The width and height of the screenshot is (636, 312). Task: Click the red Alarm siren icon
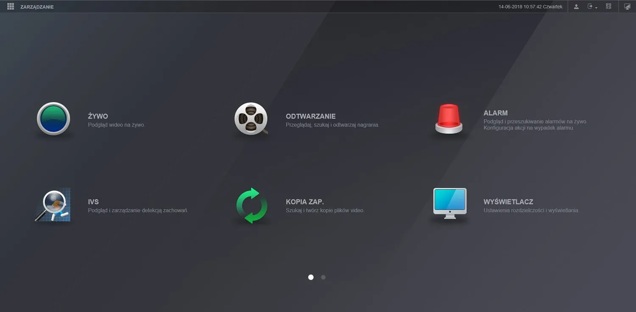(x=449, y=119)
